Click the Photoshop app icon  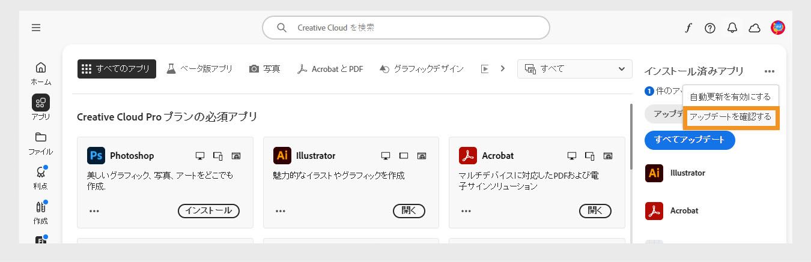[96, 155]
